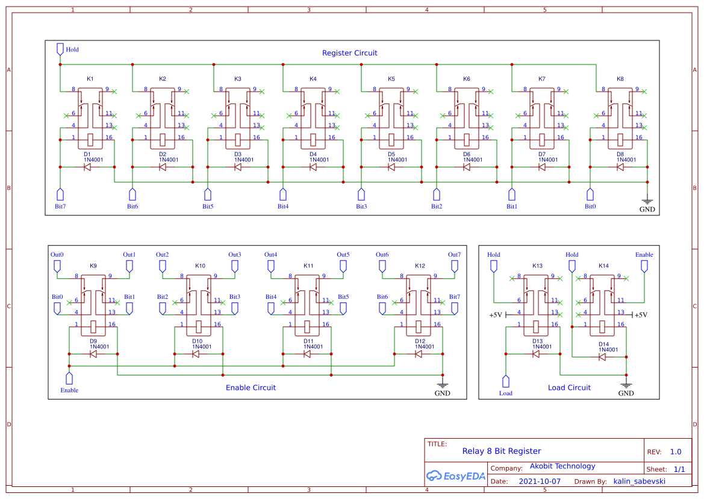Click the GND symbol in the Load Circuit
The image size is (704, 499).
tap(626, 384)
